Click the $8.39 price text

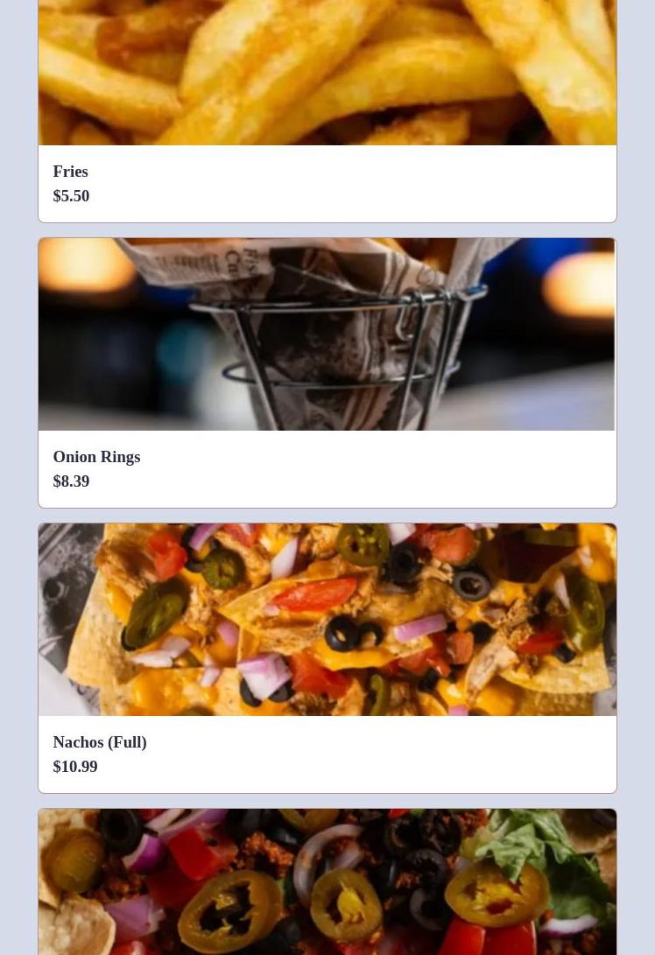(x=71, y=481)
